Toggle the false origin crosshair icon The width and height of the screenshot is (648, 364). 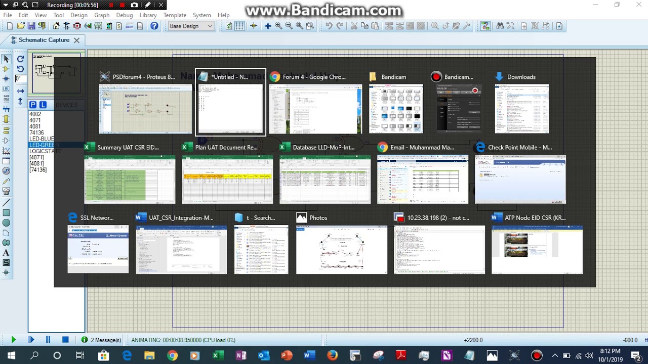pos(254,26)
